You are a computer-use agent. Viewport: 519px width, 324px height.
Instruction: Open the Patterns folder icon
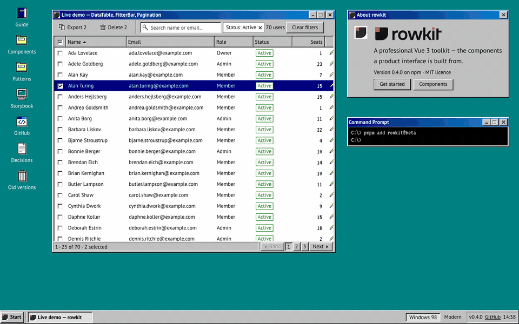(22, 71)
